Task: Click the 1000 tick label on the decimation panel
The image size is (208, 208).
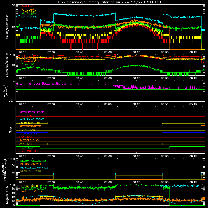Action: 12,159
